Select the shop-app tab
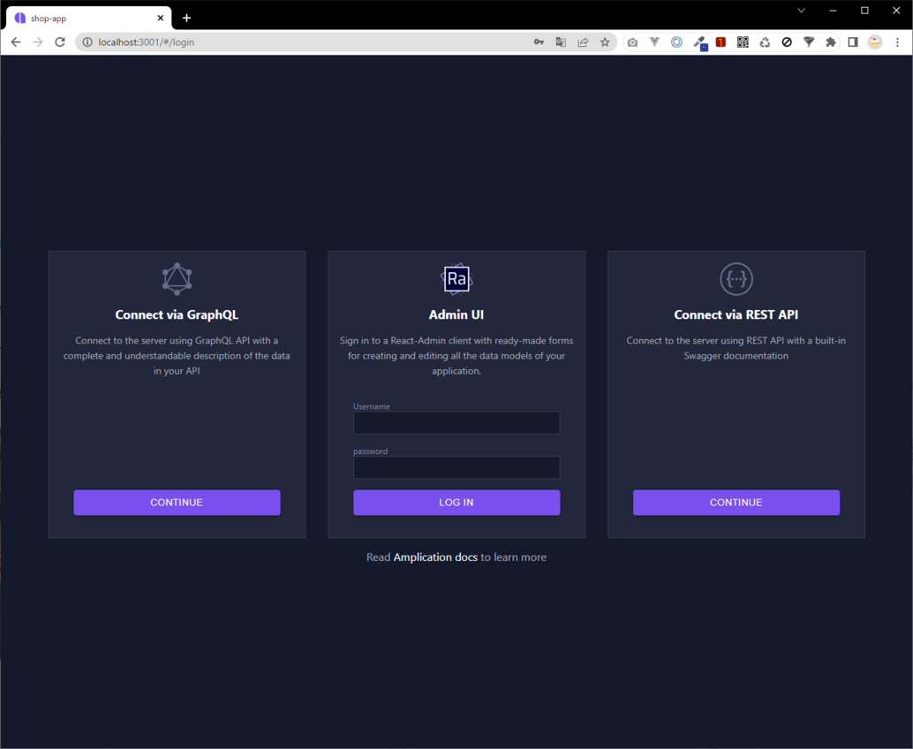The image size is (913, 749). pos(87,18)
